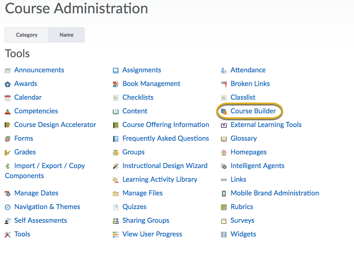Switch to the Category tab

pyautogui.click(x=27, y=35)
